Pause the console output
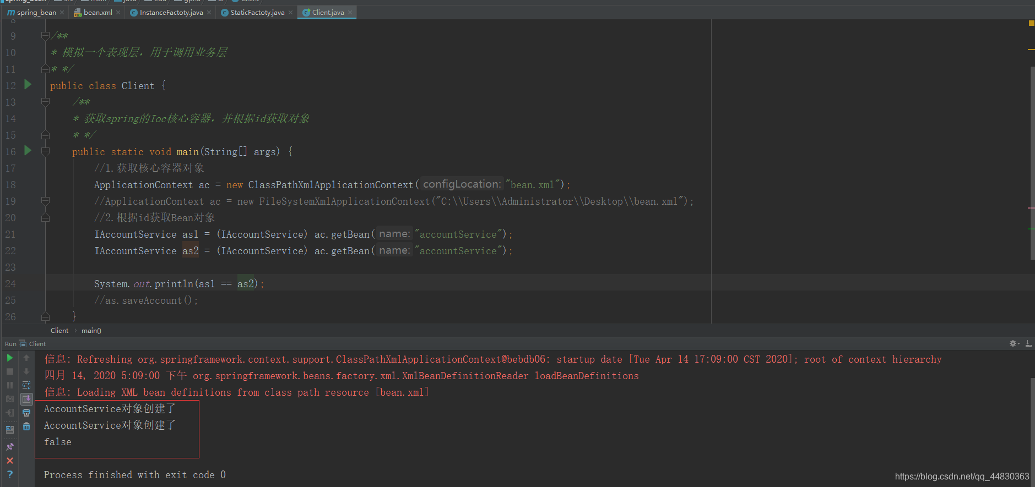 pyautogui.click(x=10, y=385)
